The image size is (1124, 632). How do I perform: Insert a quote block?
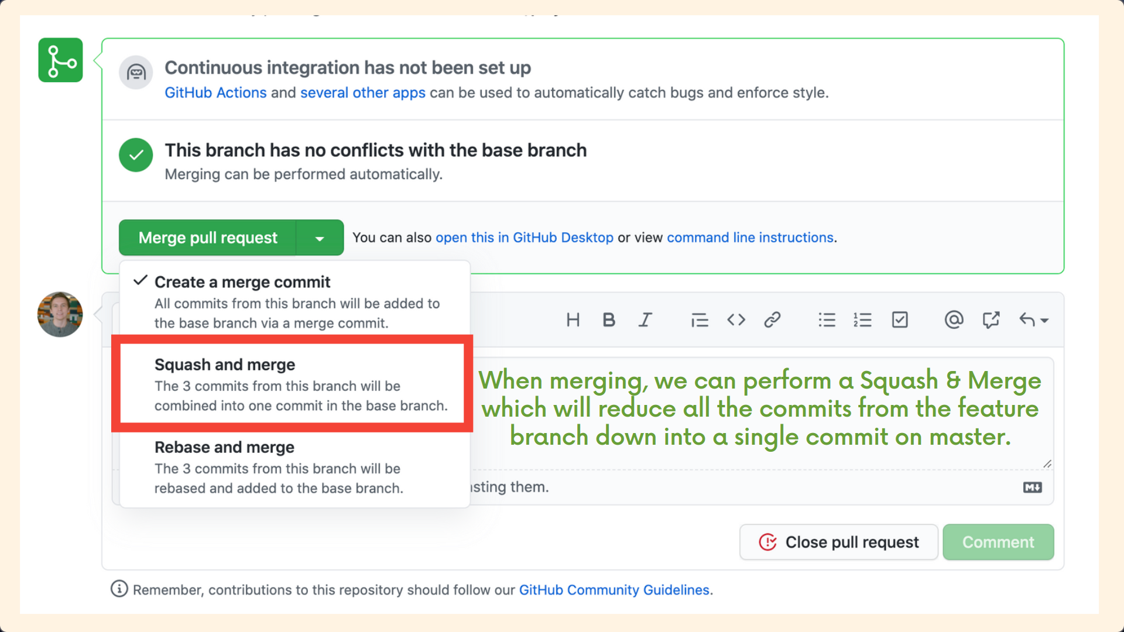coord(699,320)
